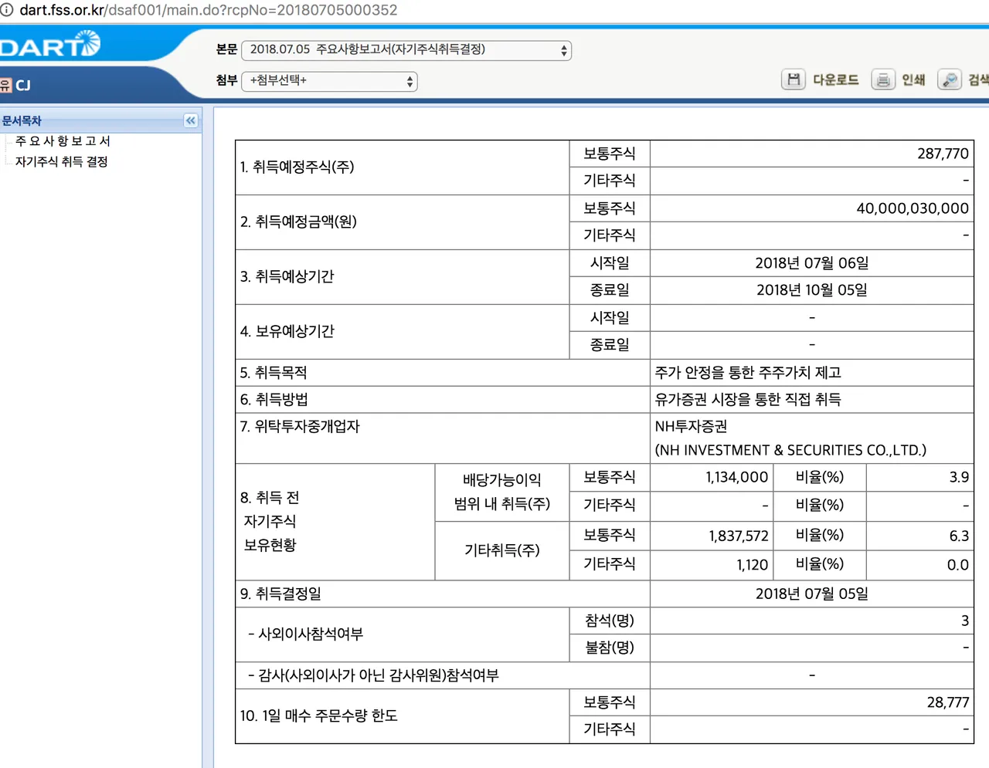
Task: Click the '9. 취득결정일' row label
Action: (x=280, y=594)
